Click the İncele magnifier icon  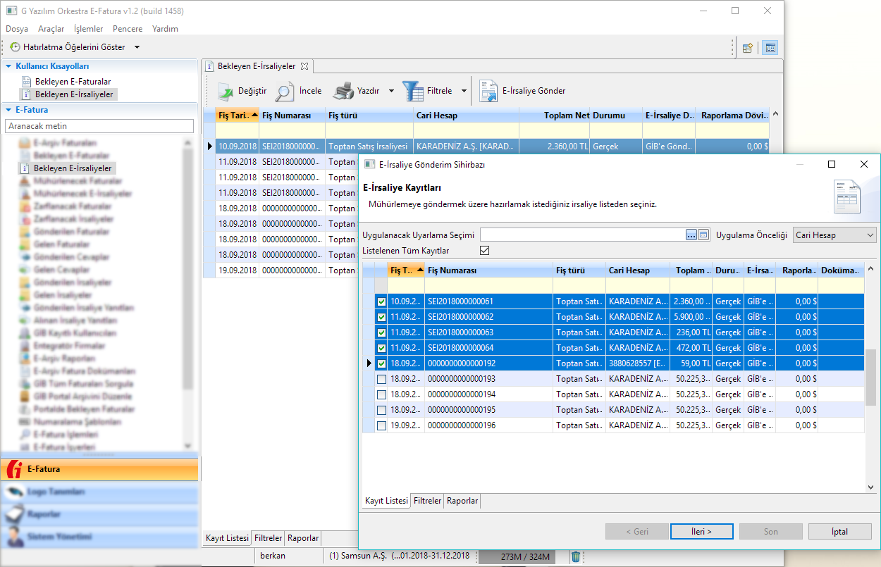285,91
